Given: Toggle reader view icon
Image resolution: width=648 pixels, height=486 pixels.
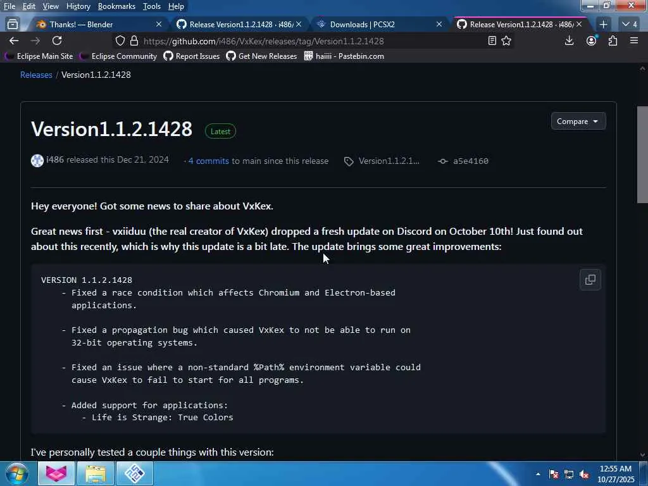Looking at the screenshot, I should [492, 40].
